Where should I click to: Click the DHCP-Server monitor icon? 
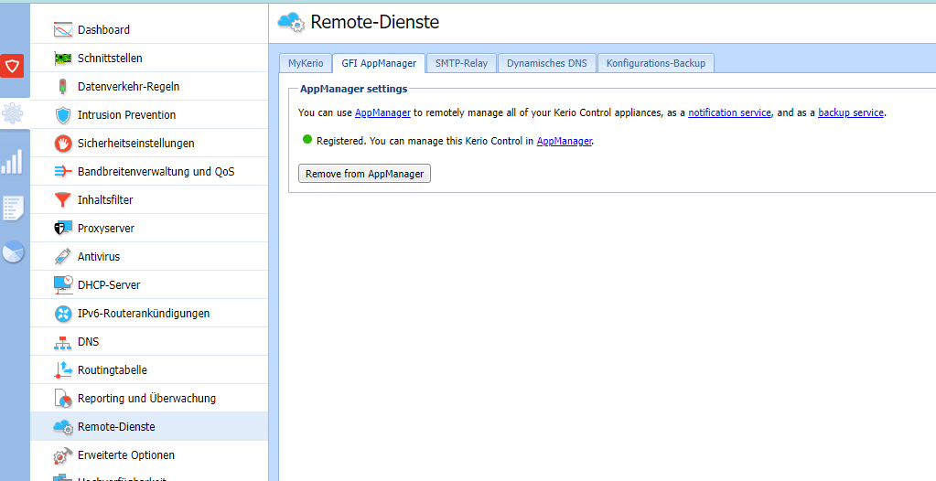[63, 284]
